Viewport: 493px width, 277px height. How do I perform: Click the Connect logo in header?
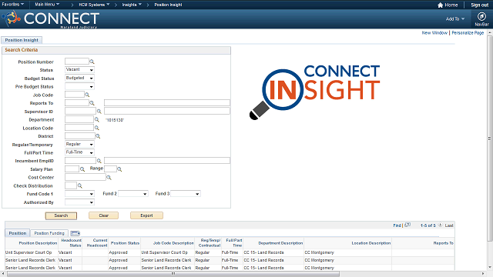tap(52, 18)
